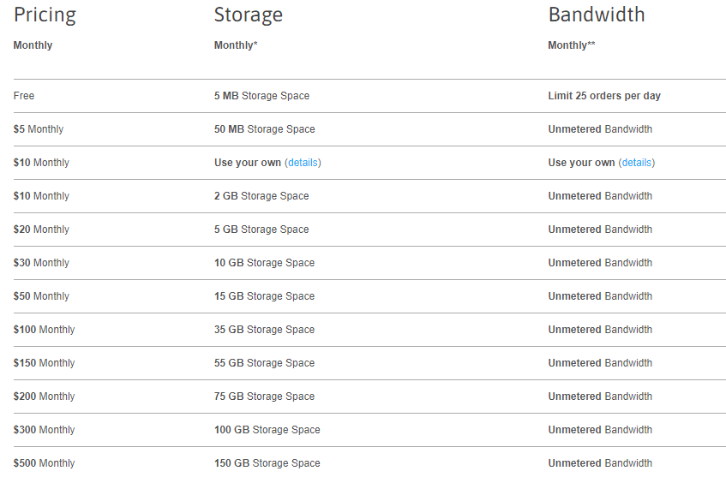Select the $30 Monthly plan

click(x=41, y=263)
